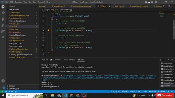Switch to the OUTPUT panel tab
This screenshot has height=98, width=175.
tap(58, 60)
